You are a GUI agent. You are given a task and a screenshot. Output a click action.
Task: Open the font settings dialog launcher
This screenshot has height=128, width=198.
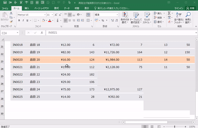tap(61, 26)
